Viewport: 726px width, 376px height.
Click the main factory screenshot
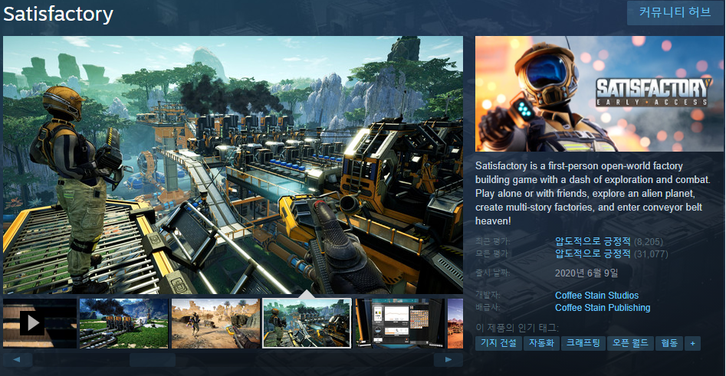(x=233, y=165)
